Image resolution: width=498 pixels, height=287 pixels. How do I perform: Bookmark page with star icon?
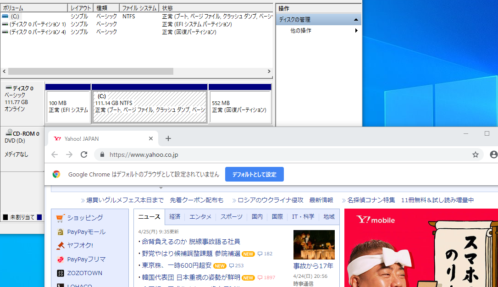click(475, 155)
